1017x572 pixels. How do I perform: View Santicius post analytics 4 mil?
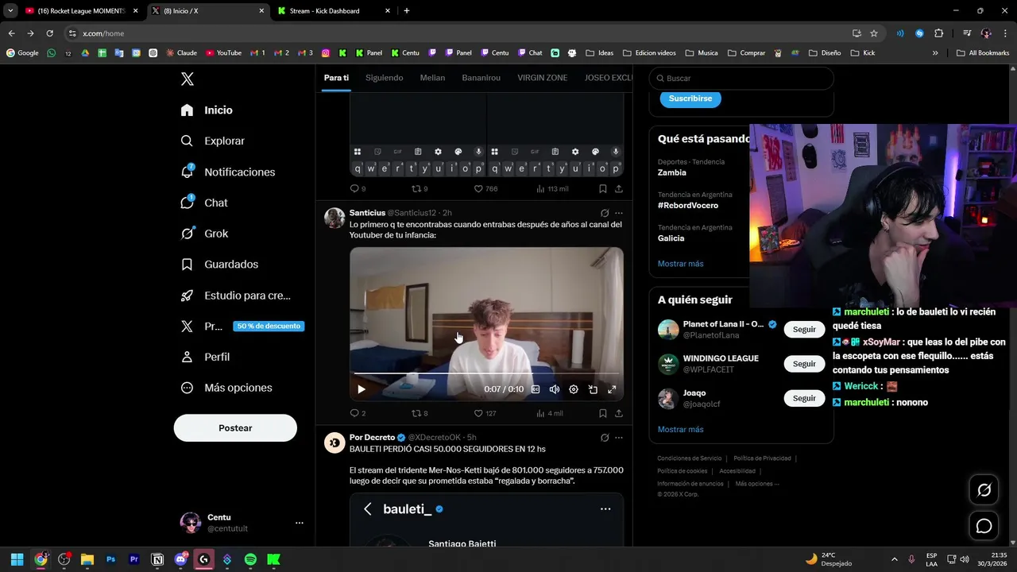[x=550, y=413]
